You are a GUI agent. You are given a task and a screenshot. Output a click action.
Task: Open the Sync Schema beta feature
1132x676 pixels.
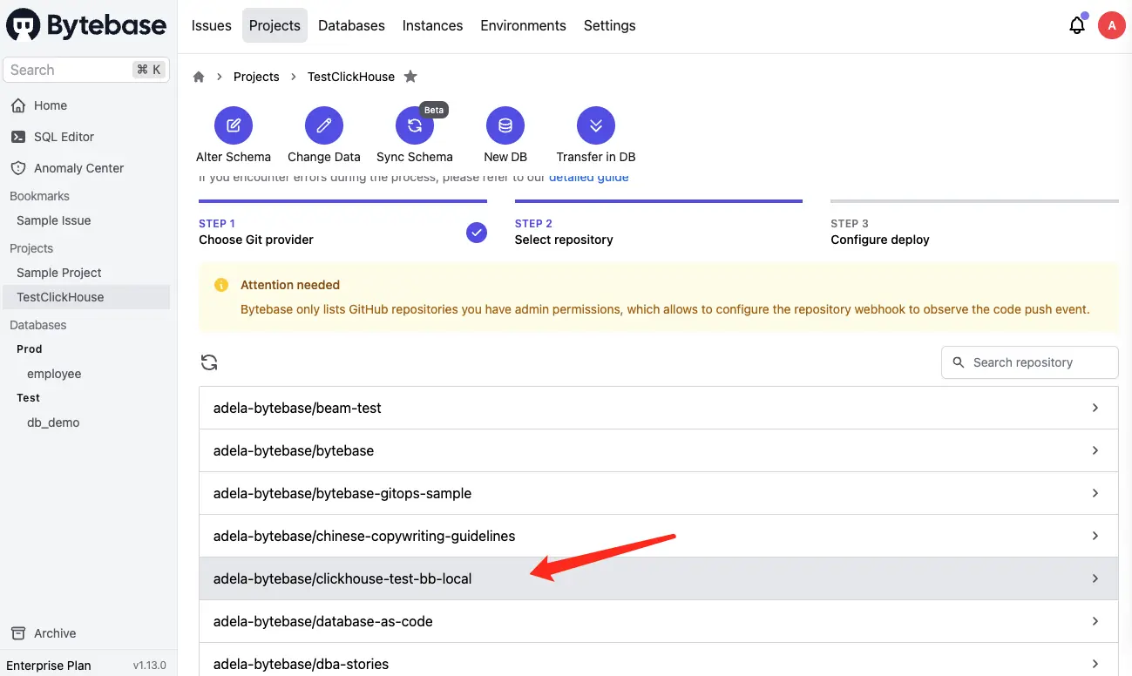point(415,125)
